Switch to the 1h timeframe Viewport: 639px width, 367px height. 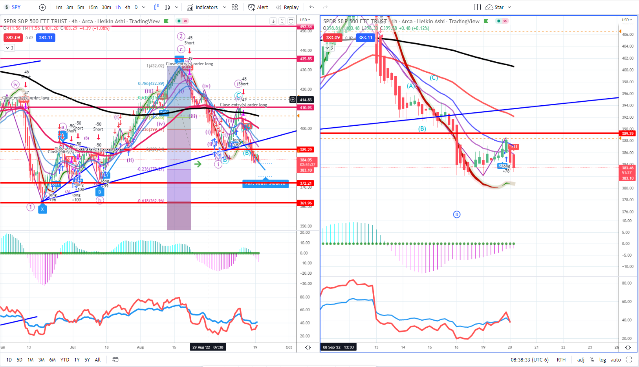(x=118, y=7)
